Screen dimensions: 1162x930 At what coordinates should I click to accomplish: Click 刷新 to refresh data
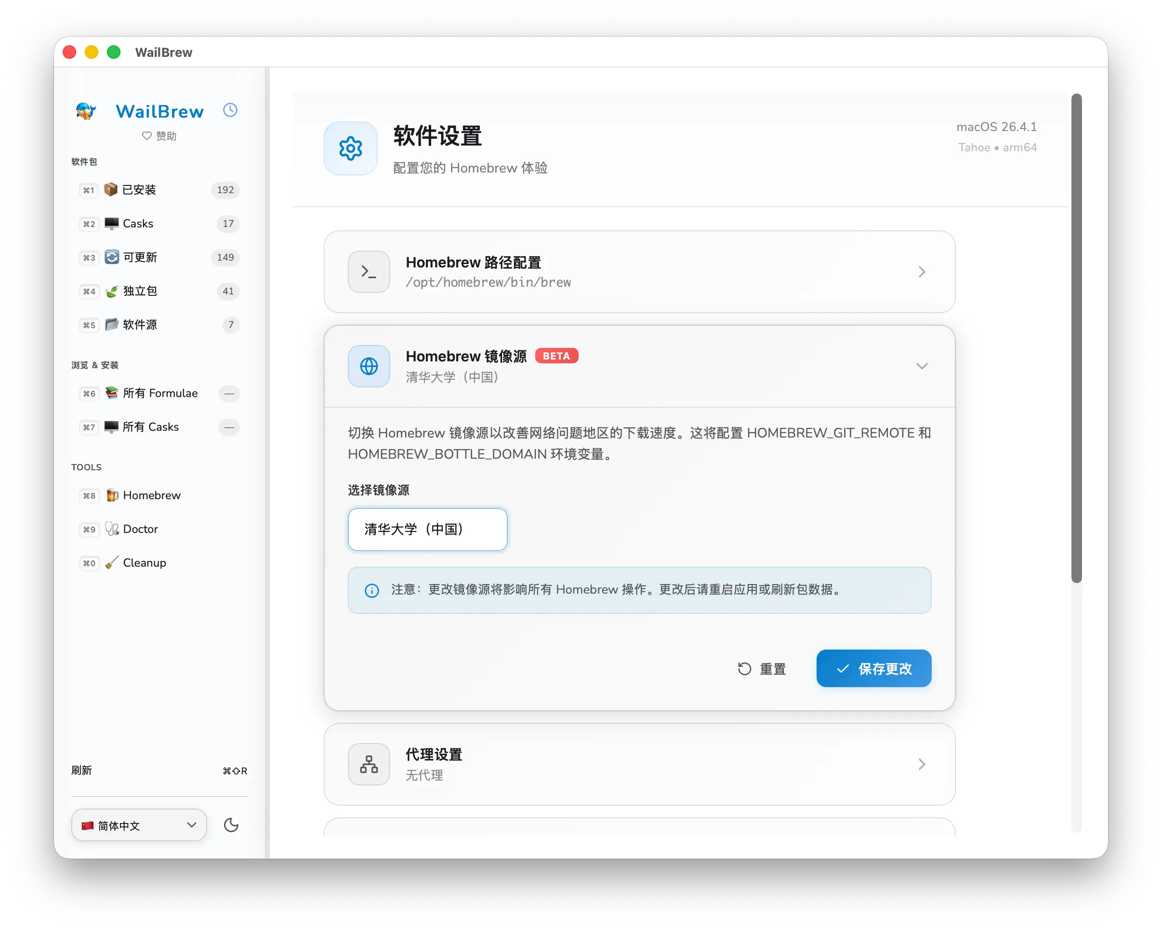coord(82,771)
